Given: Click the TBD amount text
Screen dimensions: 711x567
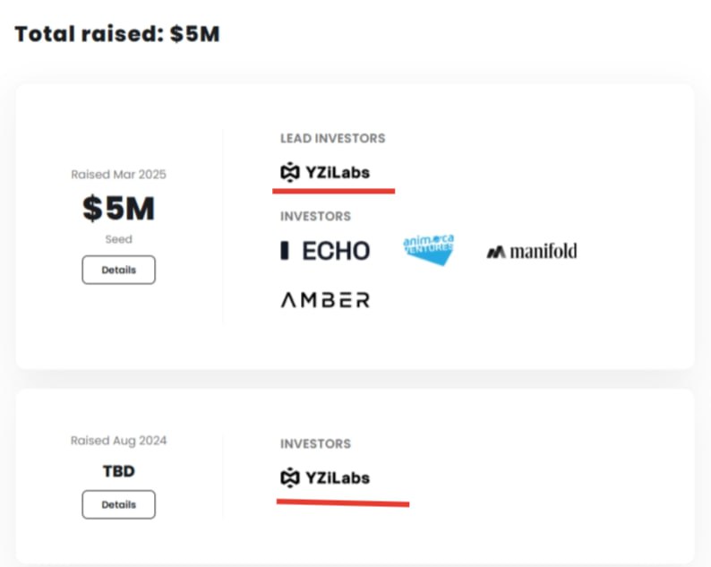Looking at the screenshot, I should (x=118, y=471).
